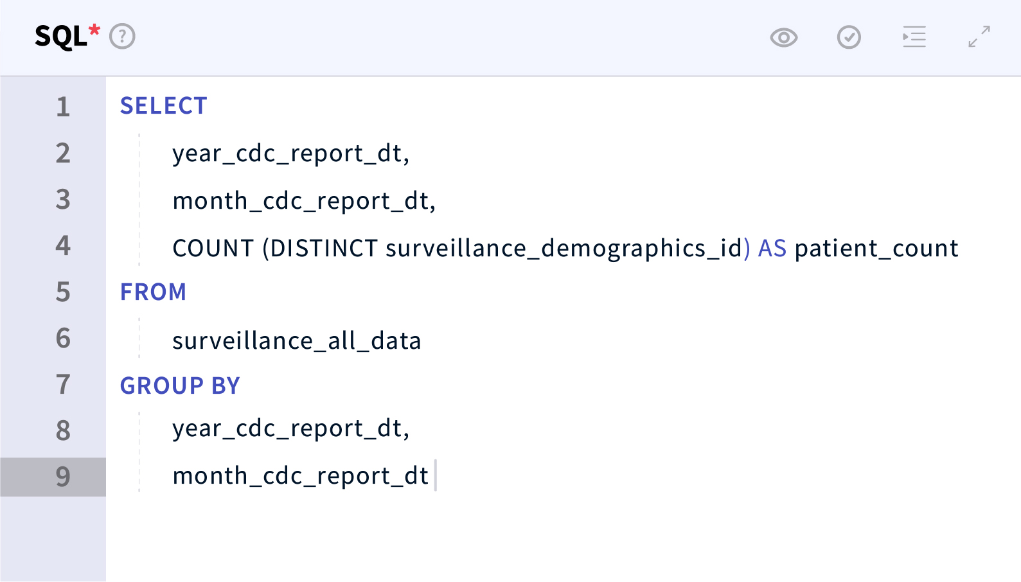This screenshot has height=582, width=1021.
Task: Click the GROUP BY keyword
Action: 180,385
